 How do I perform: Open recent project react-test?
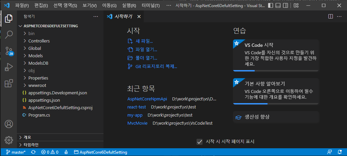click(137, 107)
